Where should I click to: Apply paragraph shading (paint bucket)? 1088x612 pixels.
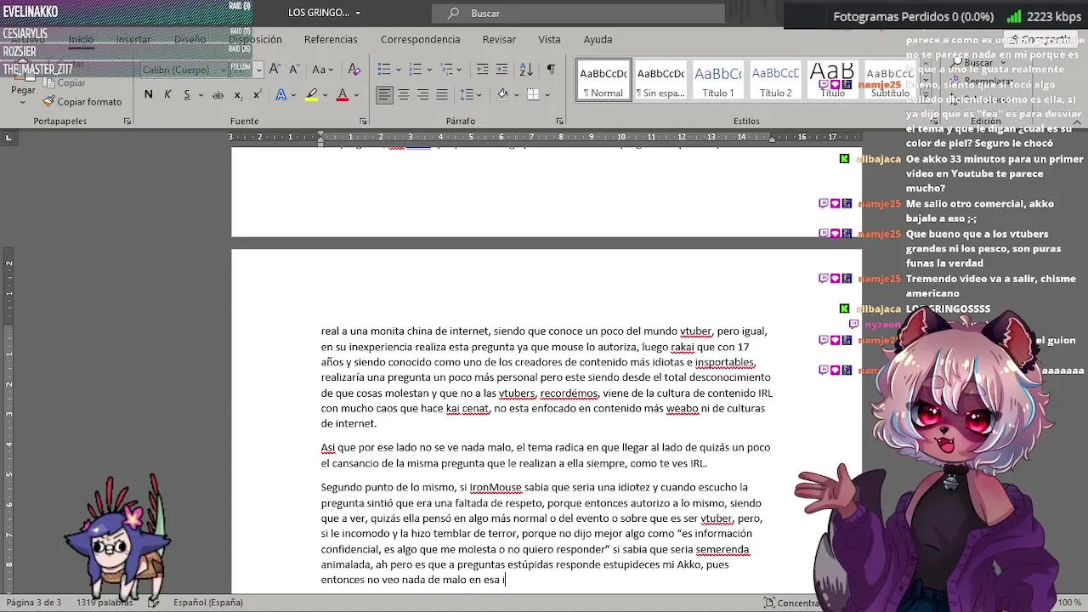coord(502,94)
